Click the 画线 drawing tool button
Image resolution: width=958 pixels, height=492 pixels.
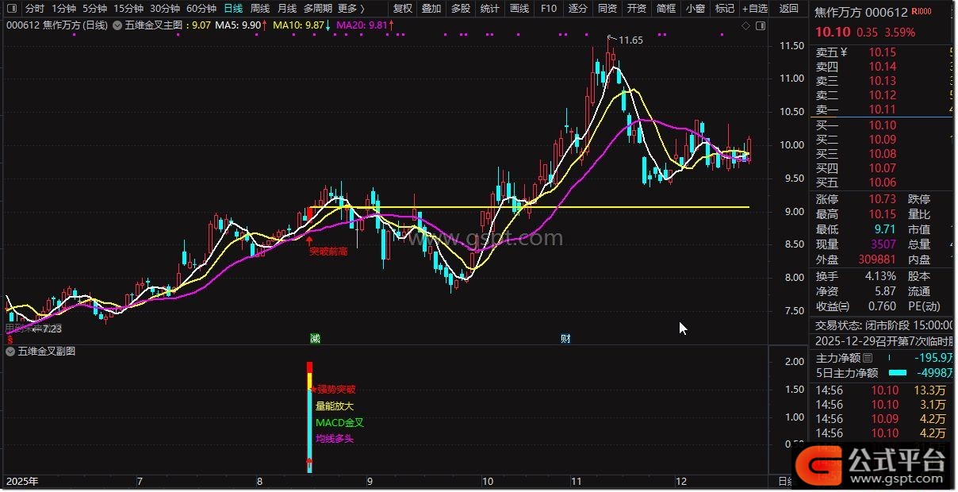(x=519, y=9)
